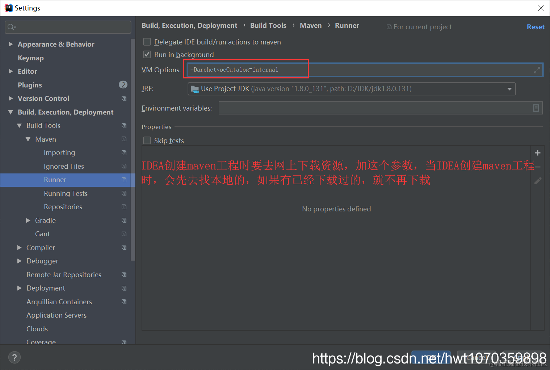Click the project-level icon next to Gradle

pos(124,220)
